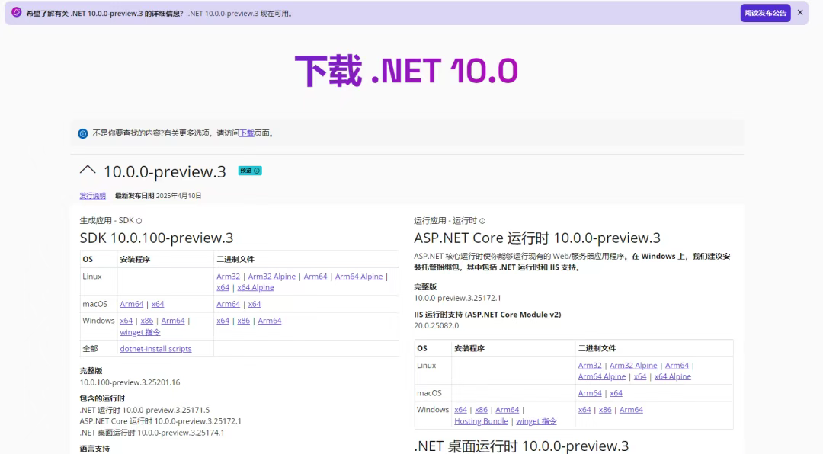Click the blue info icon in the notice bar
The image size is (823, 454).
(x=83, y=133)
